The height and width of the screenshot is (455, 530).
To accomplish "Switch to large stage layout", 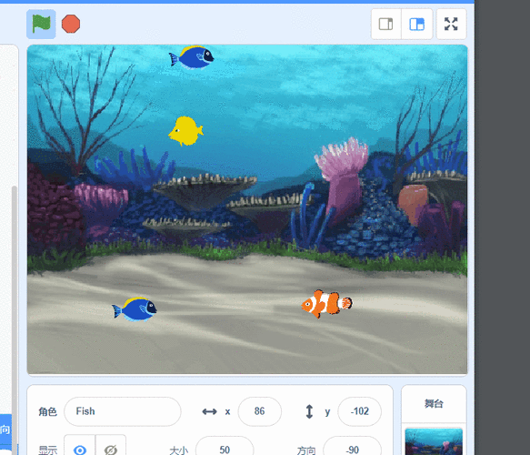I will tap(416, 24).
